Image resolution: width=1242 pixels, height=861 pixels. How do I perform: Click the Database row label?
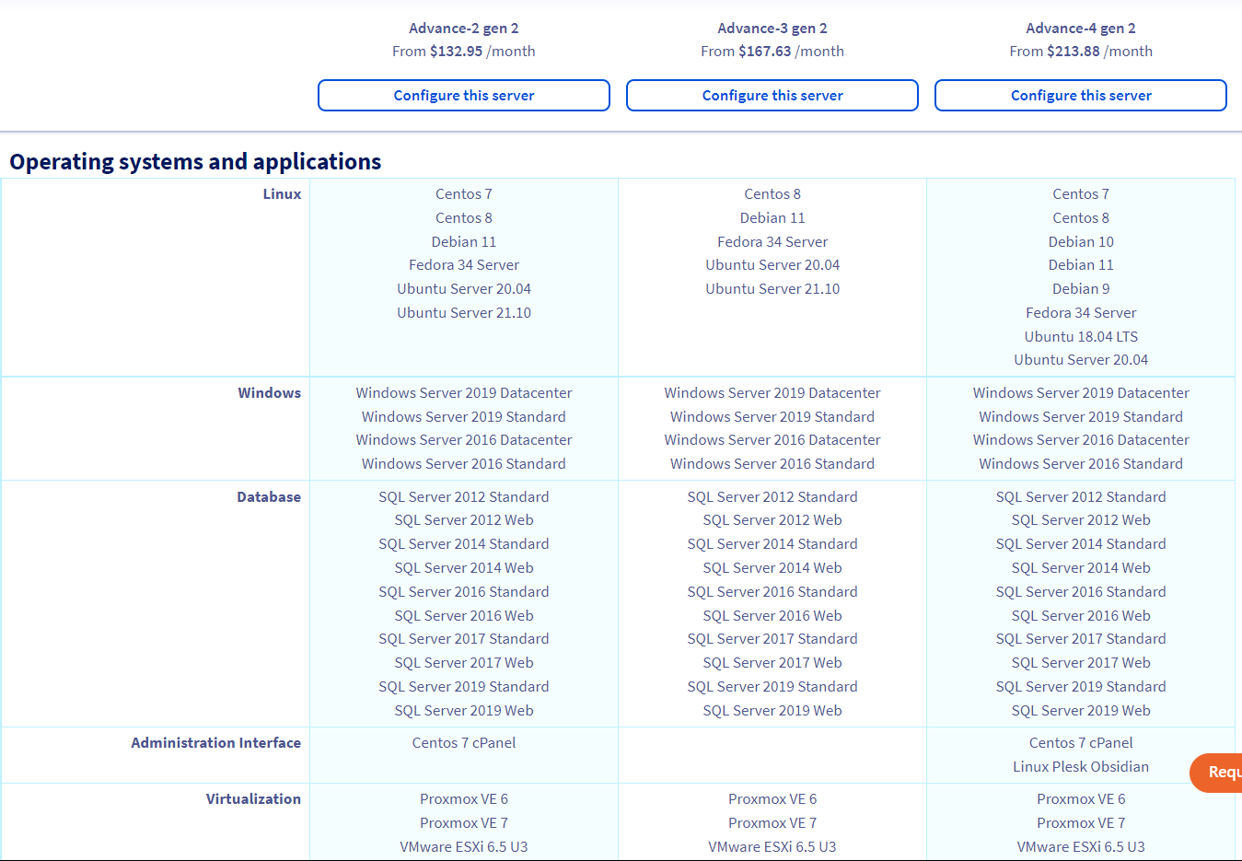coord(269,497)
